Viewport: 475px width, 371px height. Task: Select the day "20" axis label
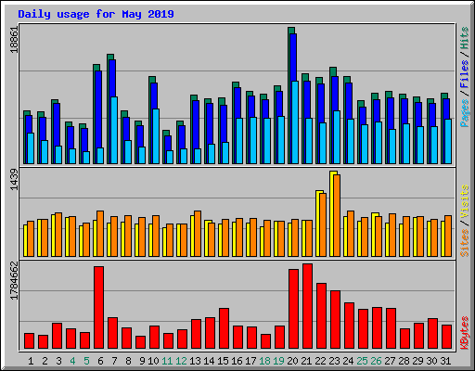click(292, 361)
